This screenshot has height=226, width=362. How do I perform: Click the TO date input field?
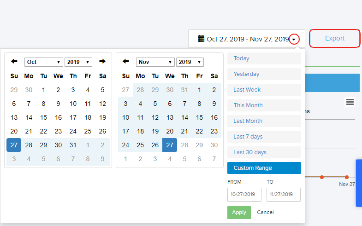pos(283,195)
